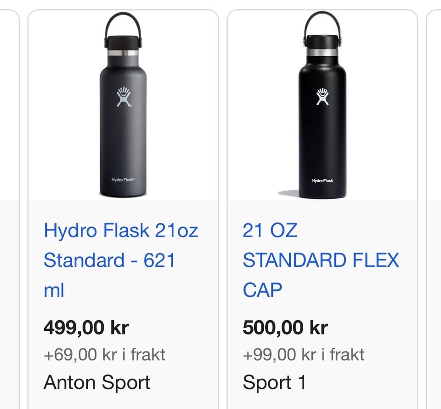Click the Hydro Flask brand text on the black bottle
The width and height of the screenshot is (441, 409).
pos(322,181)
